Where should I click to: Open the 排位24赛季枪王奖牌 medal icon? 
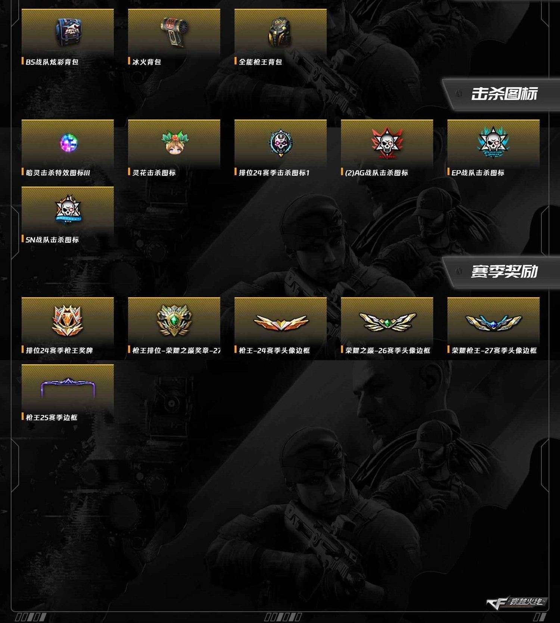pos(68,320)
